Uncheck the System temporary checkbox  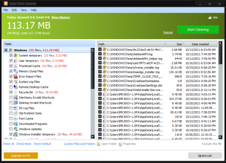pyautogui.click(x=11, y=55)
